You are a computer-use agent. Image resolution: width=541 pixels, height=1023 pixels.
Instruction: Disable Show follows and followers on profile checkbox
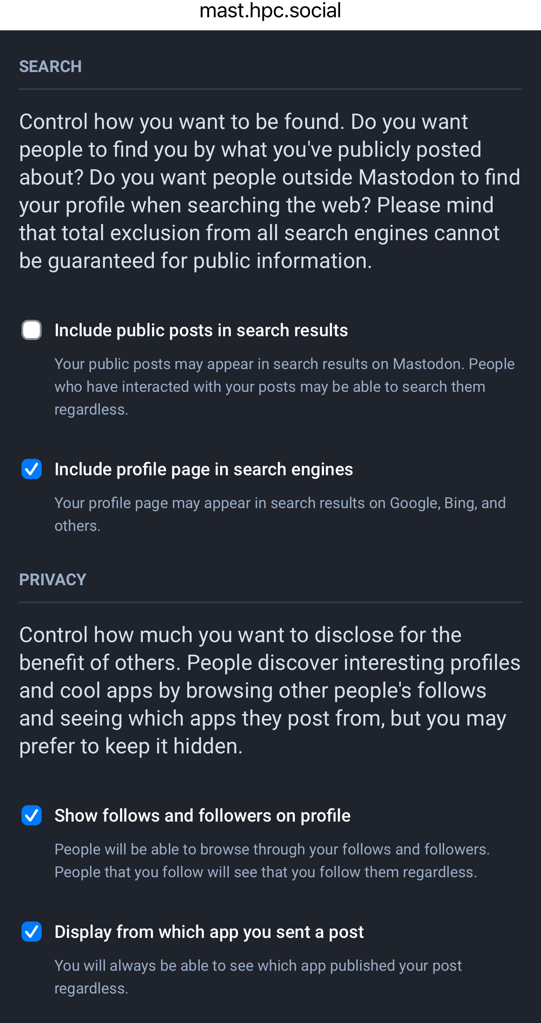[x=32, y=815]
